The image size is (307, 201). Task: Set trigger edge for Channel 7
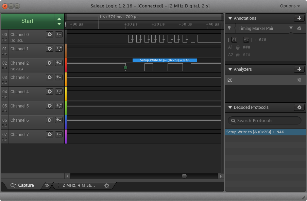tap(59, 135)
